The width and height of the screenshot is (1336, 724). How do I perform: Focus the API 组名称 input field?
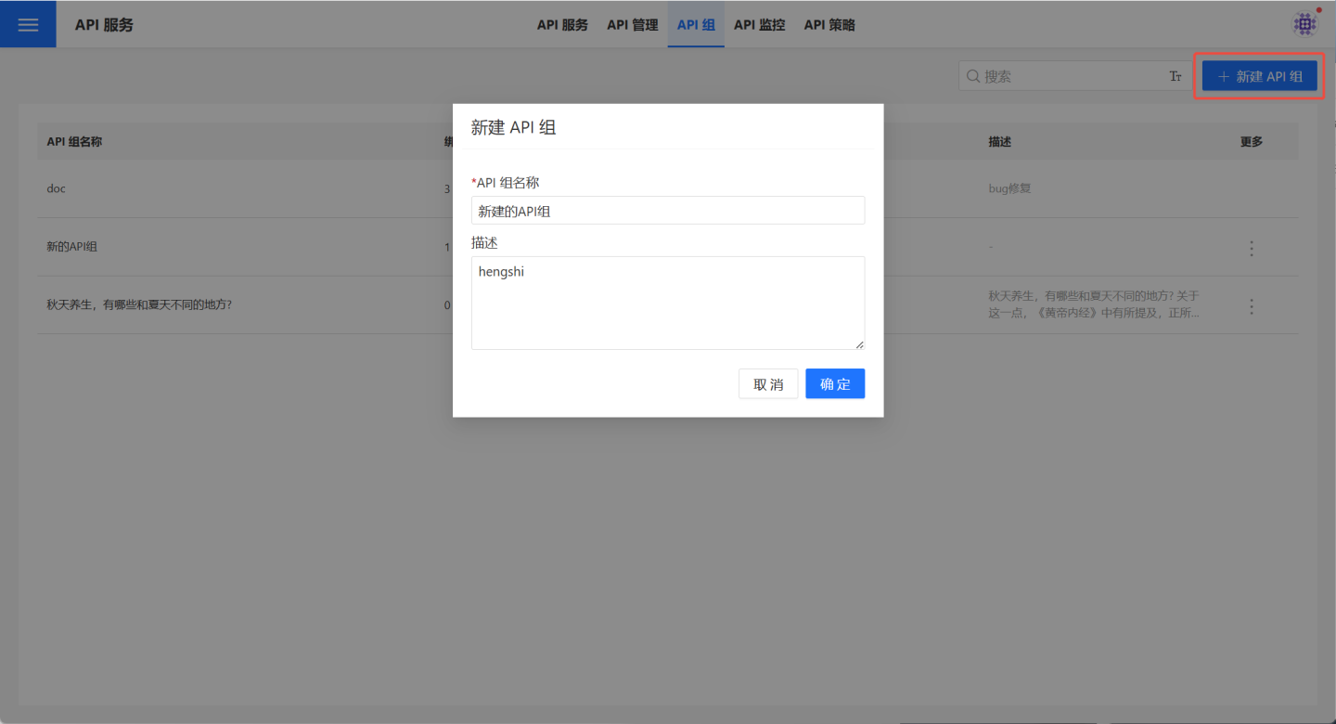tap(668, 211)
